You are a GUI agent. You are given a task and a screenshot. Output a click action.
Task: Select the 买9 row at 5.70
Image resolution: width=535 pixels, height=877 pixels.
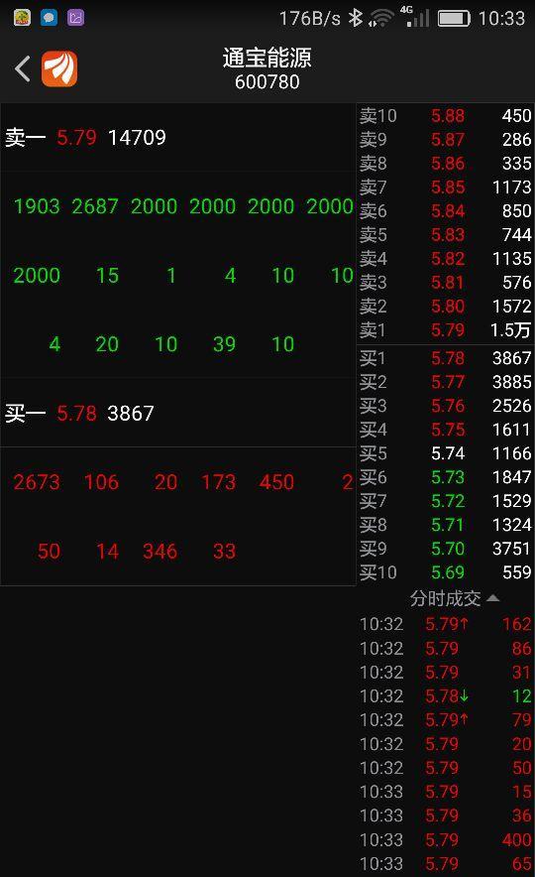[x=445, y=549]
